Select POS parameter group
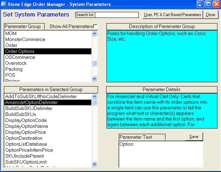The width and height of the screenshot is (221, 172). pos(48,75)
